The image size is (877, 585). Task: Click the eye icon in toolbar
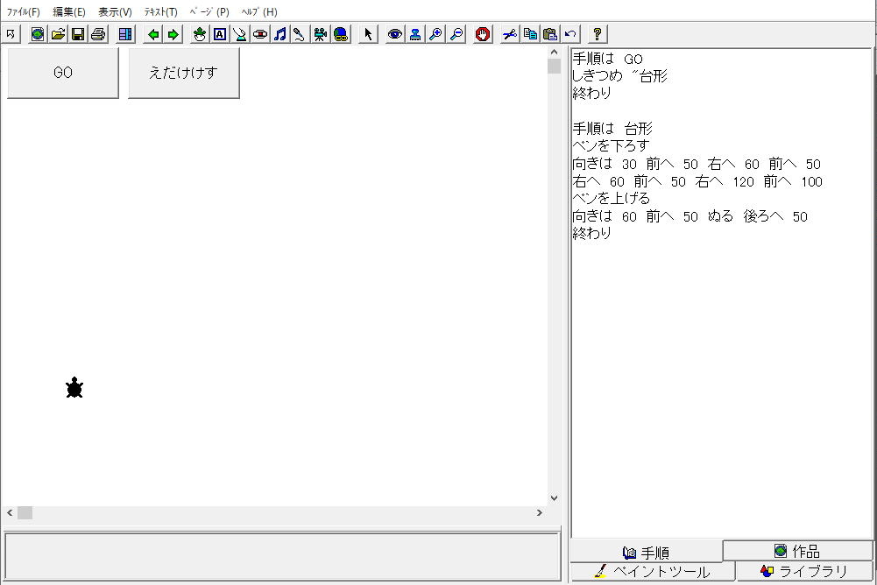click(x=395, y=34)
